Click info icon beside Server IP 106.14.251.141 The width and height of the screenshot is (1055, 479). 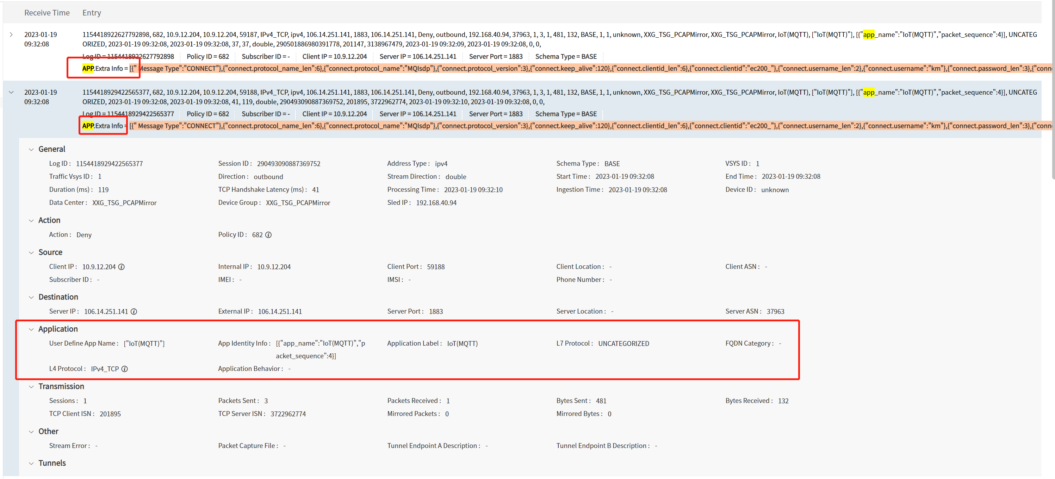134,312
